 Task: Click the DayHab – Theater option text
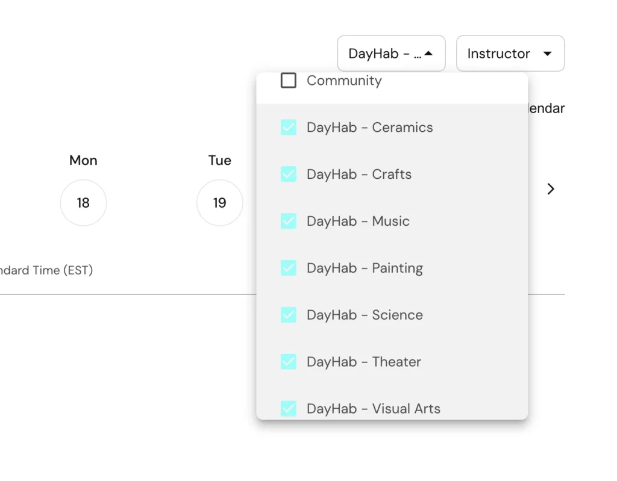[x=364, y=362]
